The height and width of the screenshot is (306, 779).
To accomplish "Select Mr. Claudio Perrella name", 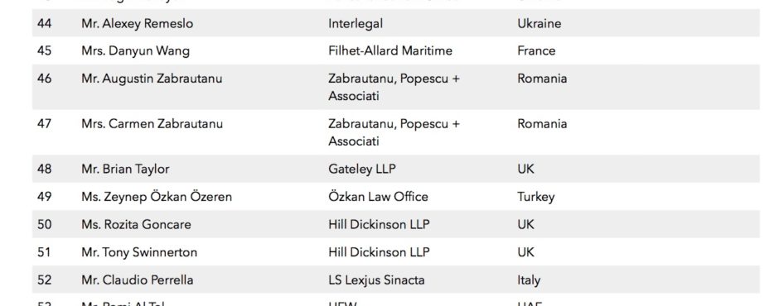I will 137,280.
